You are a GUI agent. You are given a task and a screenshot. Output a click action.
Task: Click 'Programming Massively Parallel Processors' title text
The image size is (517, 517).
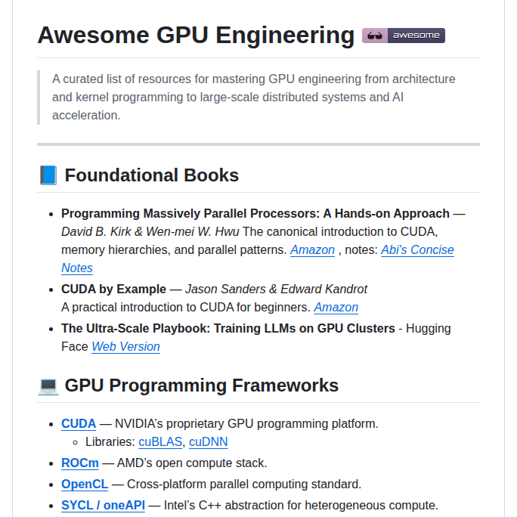click(x=255, y=214)
